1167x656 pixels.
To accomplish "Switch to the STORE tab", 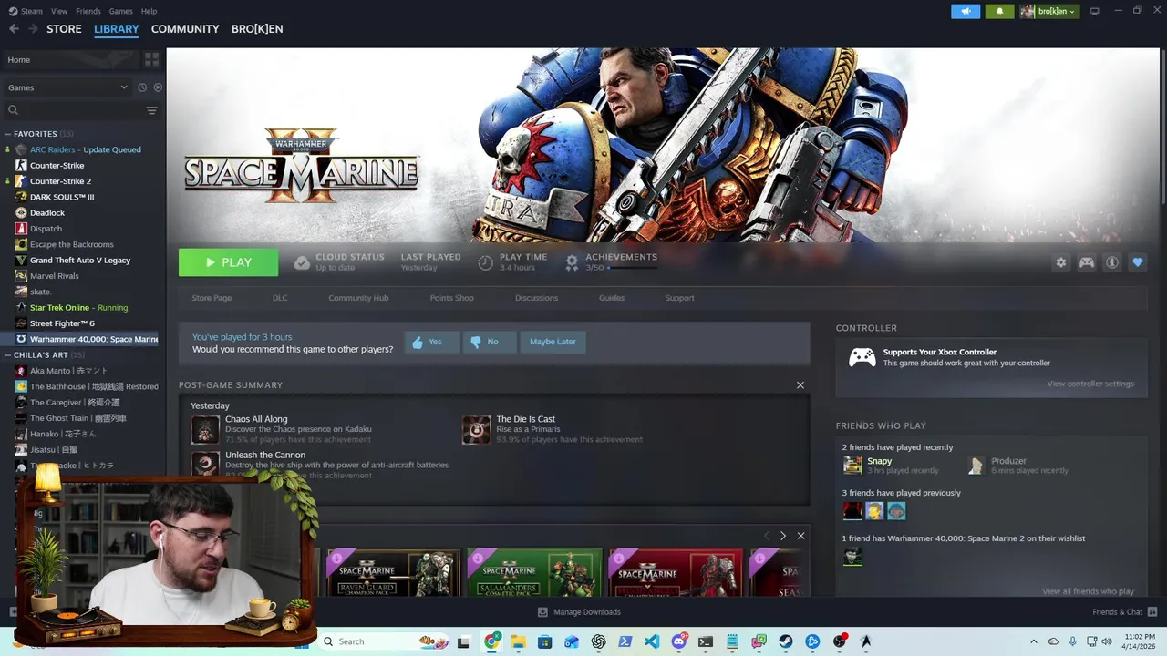I will pyautogui.click(x=64, y=29).
